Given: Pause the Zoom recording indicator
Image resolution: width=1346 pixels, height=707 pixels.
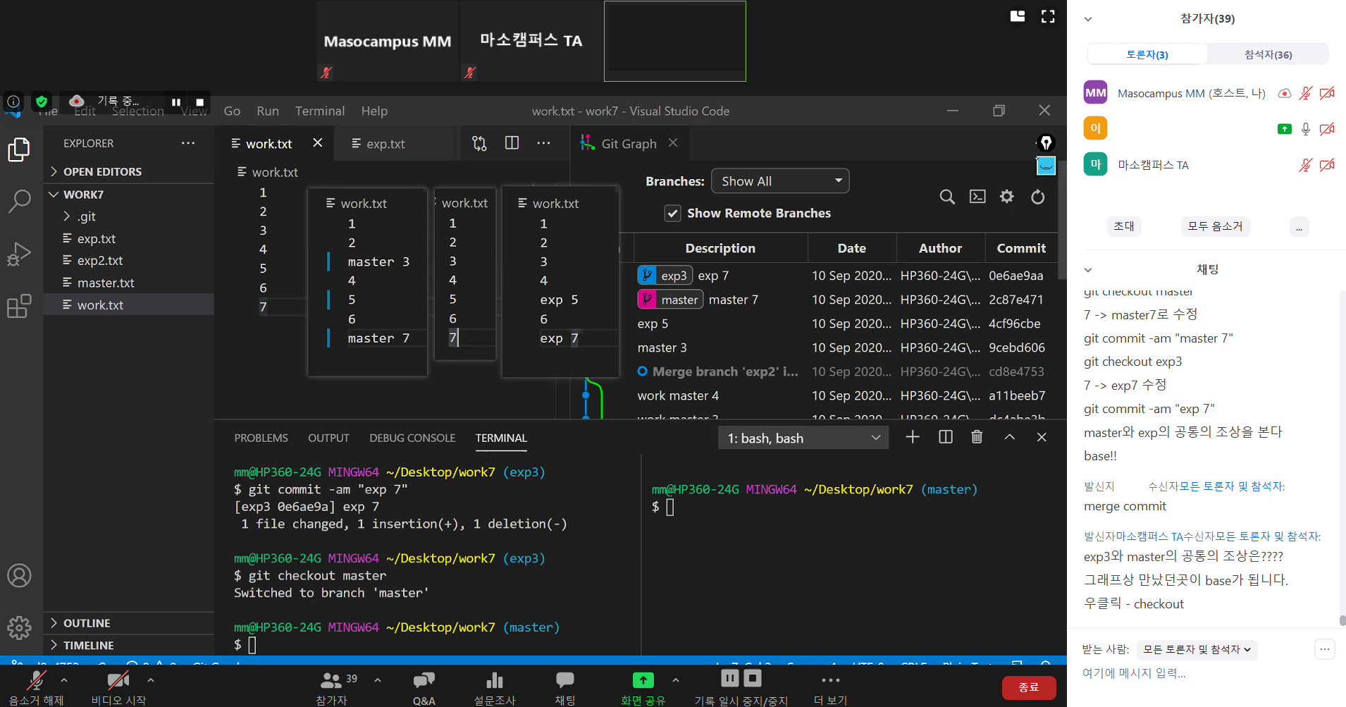Looking at the screenshot, I should (176, 102).
